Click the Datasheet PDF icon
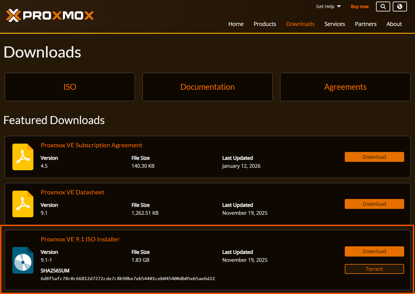Viewport: 415px width, 294px height. pyautogui.click(x=23, y=204)
